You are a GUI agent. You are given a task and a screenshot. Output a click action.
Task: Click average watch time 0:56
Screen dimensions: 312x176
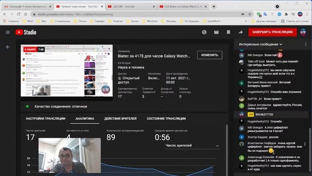[x=162, y=137]
